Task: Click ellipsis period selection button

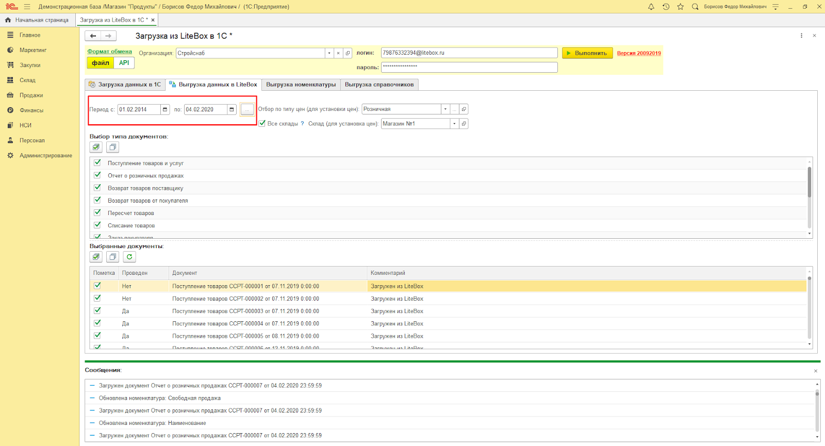Action: (247, 109)
